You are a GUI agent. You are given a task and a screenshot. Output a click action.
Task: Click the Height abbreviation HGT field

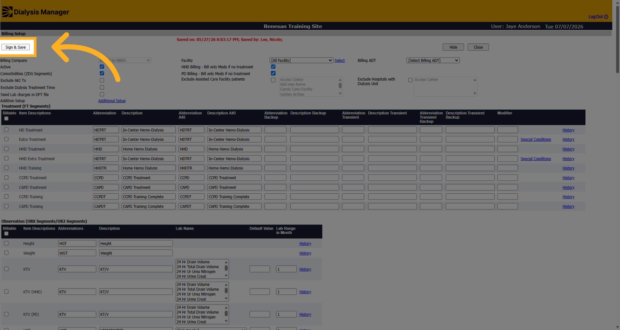coord(77,243)
